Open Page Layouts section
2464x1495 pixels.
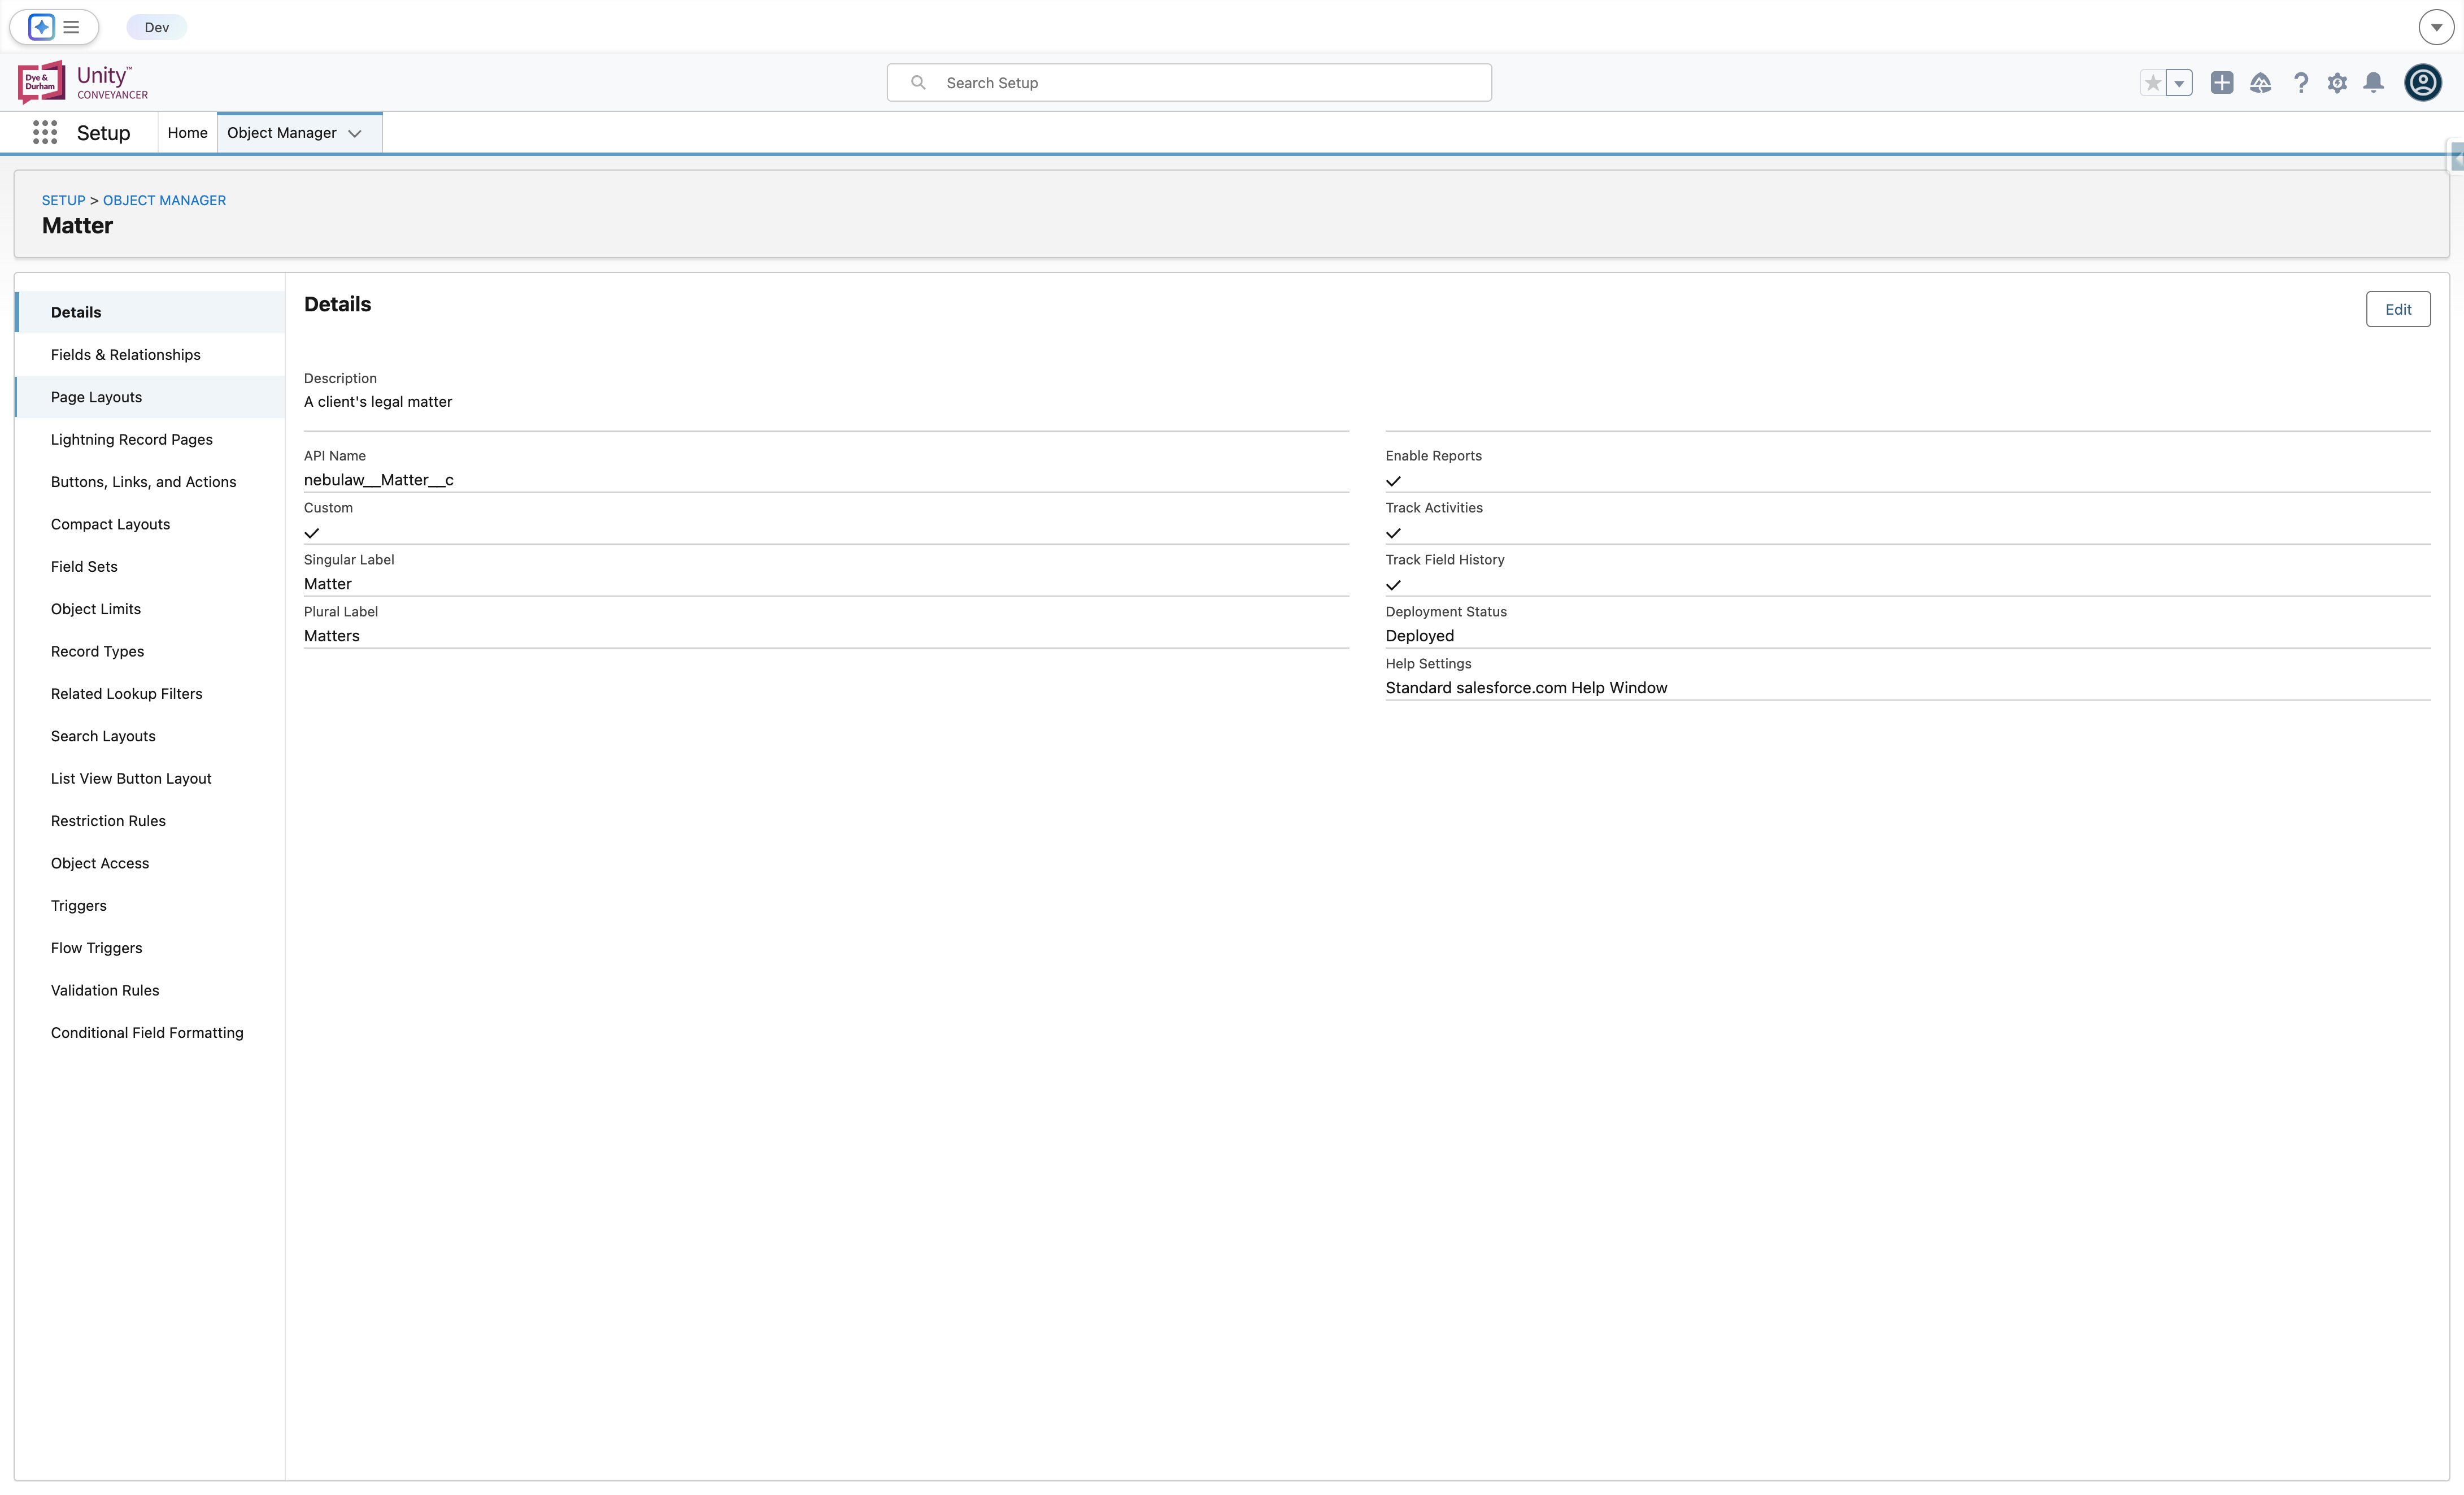pyautogui.click(x=150, y=397)
